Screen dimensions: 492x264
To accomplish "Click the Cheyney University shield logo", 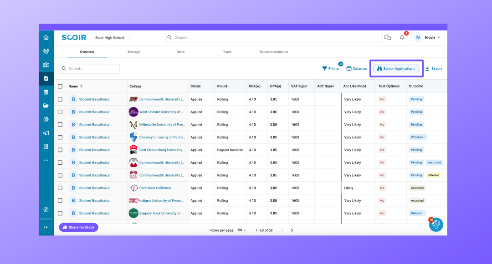I will point(133,137).
